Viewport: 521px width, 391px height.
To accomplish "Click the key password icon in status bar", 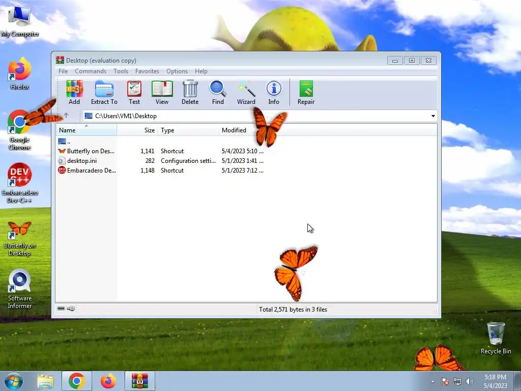I will [71, 309].
